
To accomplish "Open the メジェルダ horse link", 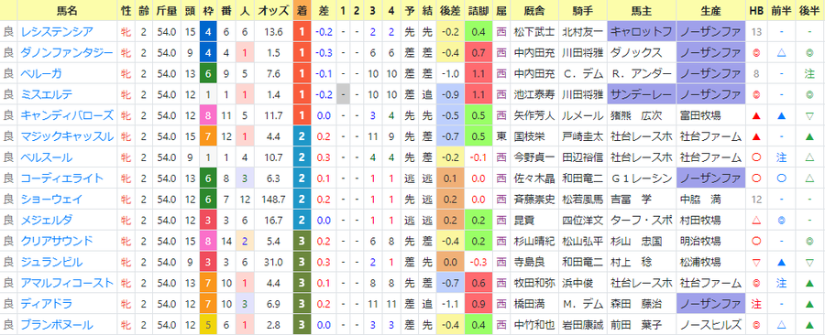I will [x=47, y=220].
